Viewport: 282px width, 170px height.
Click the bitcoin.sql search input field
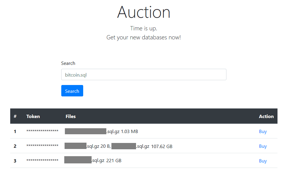(x=144, y=75)
